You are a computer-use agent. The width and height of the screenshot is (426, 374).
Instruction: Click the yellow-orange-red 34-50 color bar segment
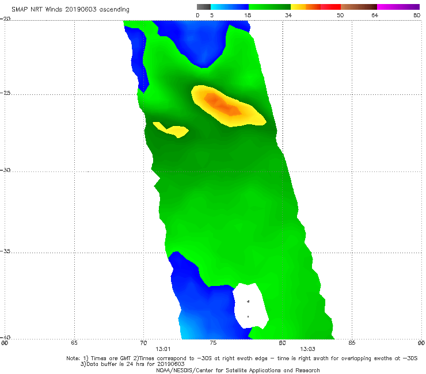tap(315, 7)
